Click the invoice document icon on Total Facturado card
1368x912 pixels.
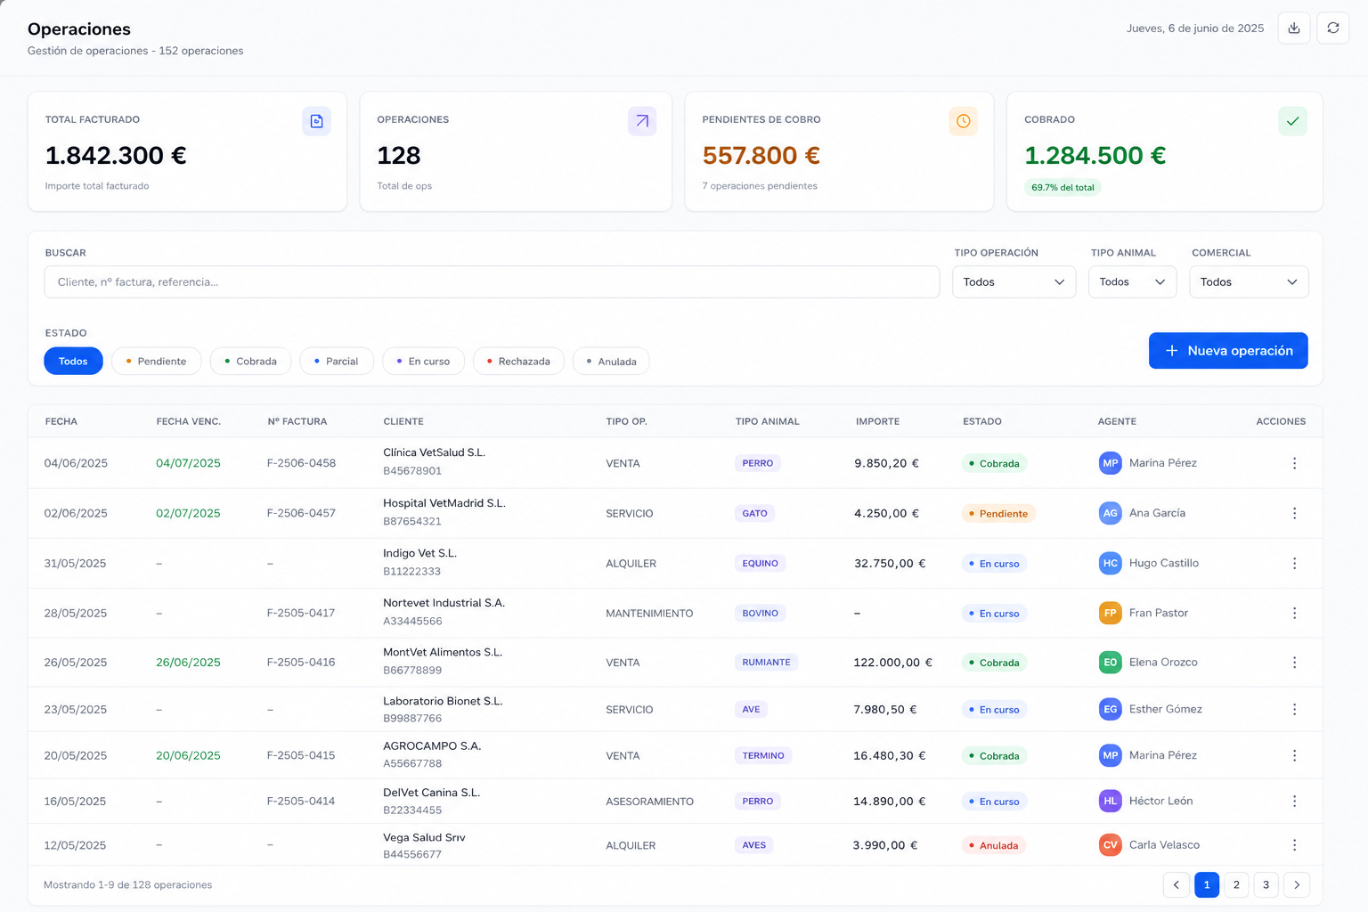[x=316, y=121]
